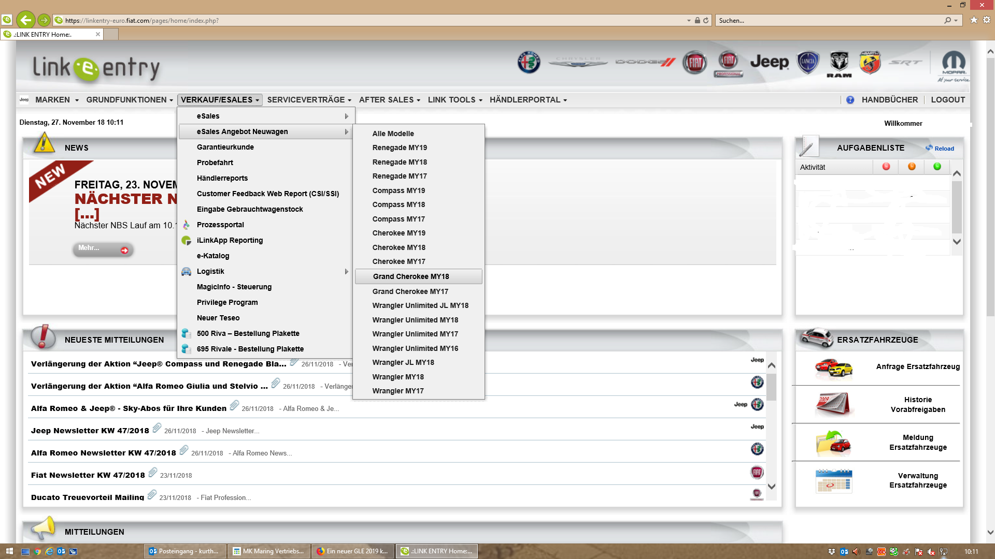Viewport: 995px width, 559px height.
Task: Click the Reload icon in Aufgabenliste
Action: point(929,148)
